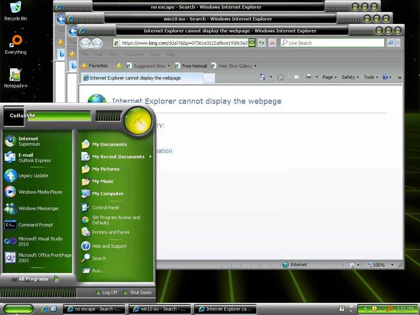Click Internet Explorer quick launch icon
Image resolution: width=420 pixels, height=315 pixels.
pos(45,309)
